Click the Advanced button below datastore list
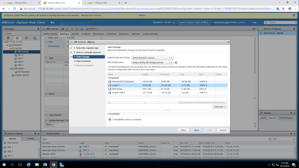 click(220, 107)
